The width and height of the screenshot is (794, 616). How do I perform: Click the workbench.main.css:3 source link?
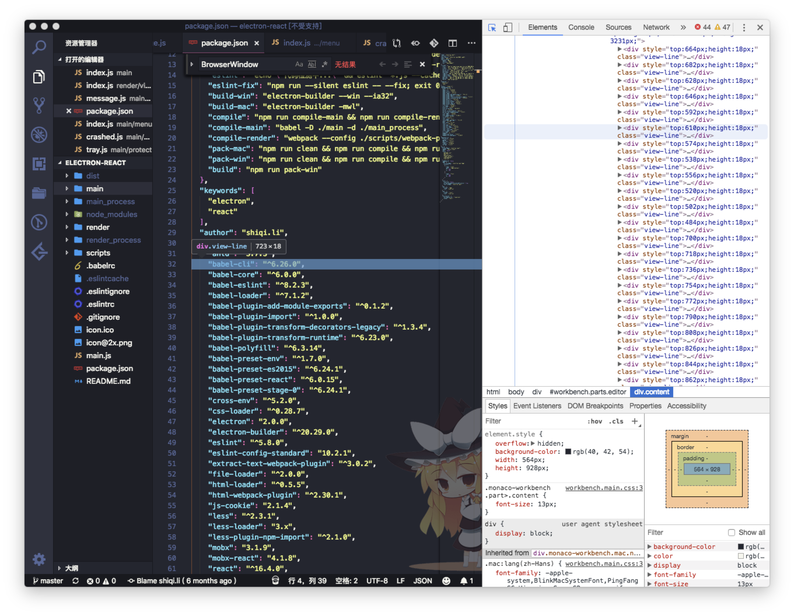[x=604, y=488]
